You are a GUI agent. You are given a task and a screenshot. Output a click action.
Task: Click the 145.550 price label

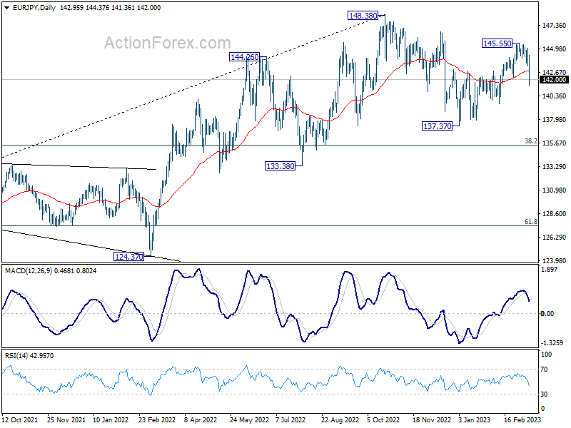pos(497,44)
